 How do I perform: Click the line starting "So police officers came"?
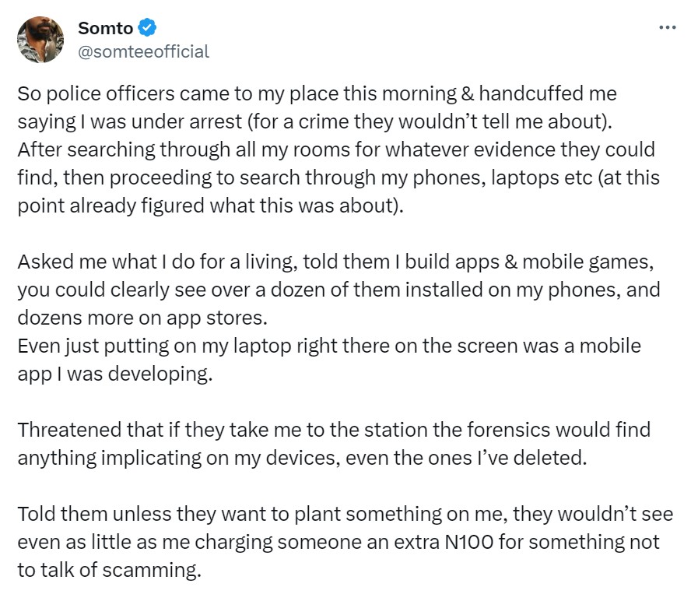(316, 95)
